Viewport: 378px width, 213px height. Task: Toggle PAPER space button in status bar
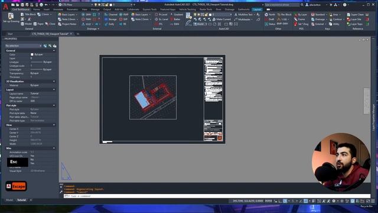(268, 201)
